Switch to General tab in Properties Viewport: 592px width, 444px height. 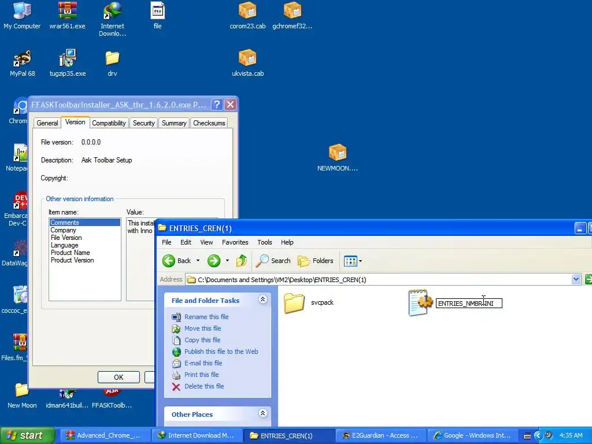click(47, 123)
